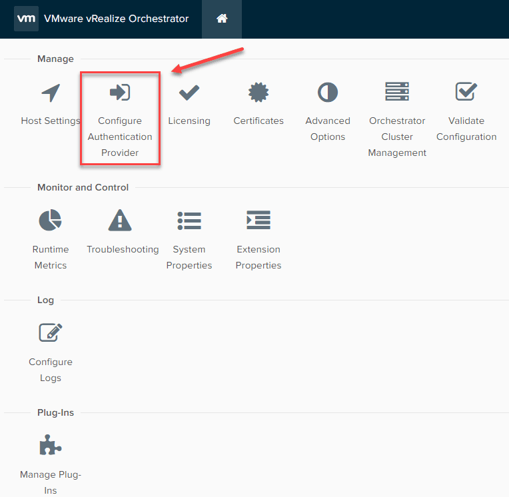This screenshot has width=509, height=497.
Task: Click the VMware vRealize Orchestrator title
Action: (x=116, y=19)
